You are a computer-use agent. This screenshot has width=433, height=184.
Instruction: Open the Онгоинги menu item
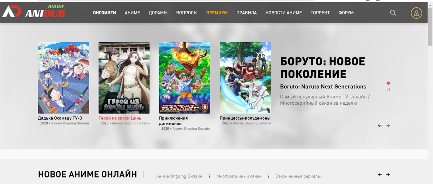pyautogui.click(x=104, y=13)
